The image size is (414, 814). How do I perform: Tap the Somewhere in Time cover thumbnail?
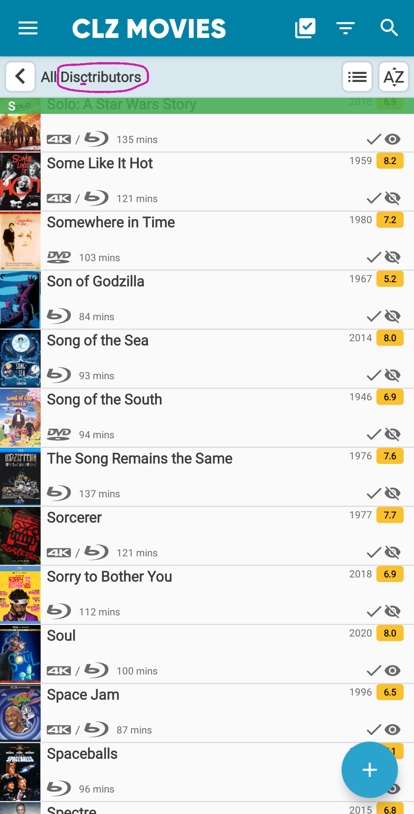tap(20, 240)
